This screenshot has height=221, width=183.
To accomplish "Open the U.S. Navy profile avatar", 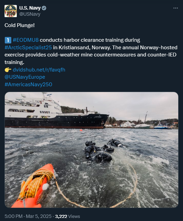I will point(11,11).
